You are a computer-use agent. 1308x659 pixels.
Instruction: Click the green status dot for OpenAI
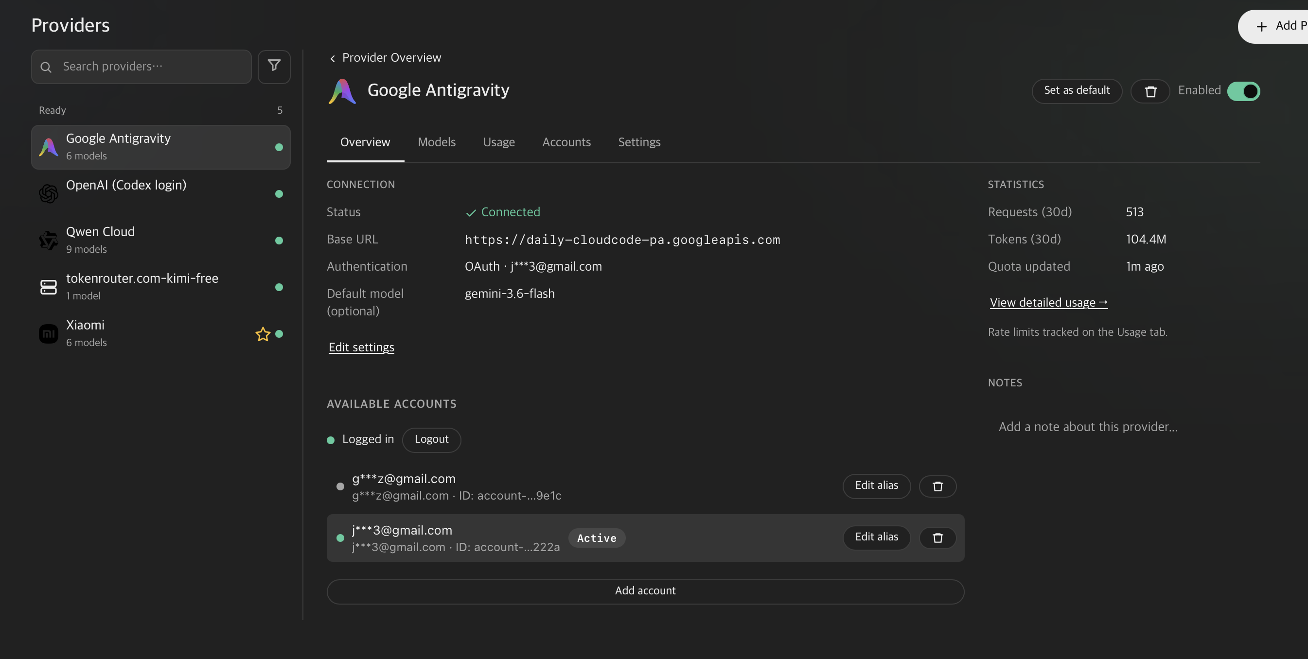coord(279,194)
